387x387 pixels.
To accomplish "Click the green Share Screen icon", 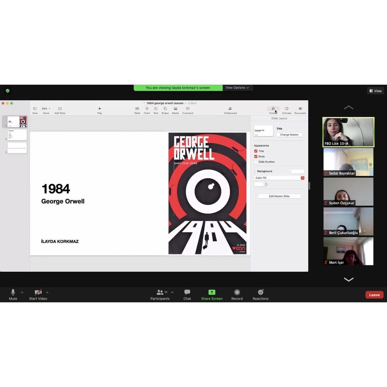I will point(212,292).
